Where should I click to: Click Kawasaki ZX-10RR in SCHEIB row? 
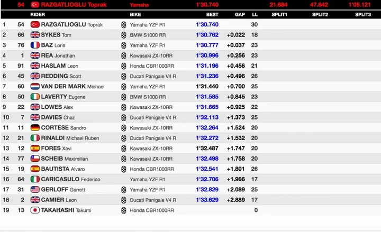click(x=151, y=159)
